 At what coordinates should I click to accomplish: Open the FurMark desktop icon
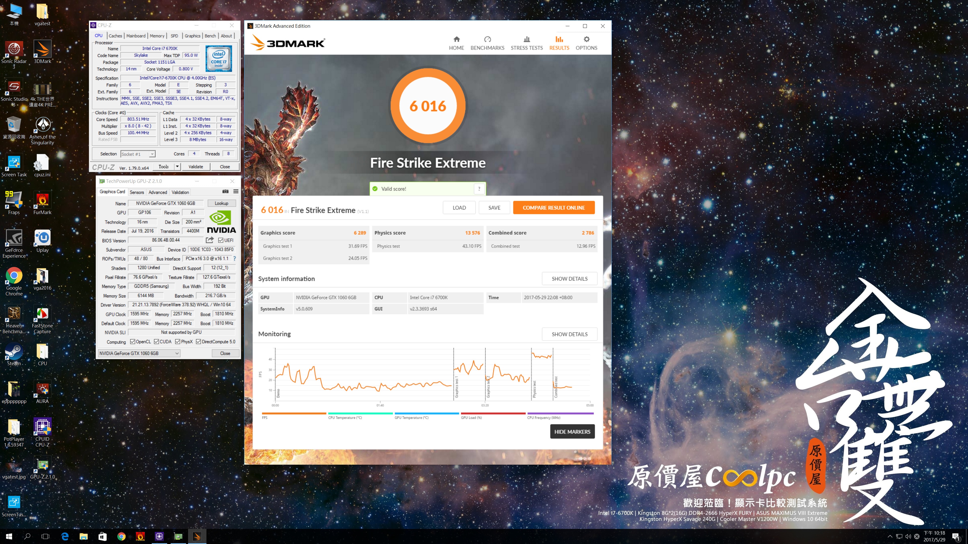(42, 203)
